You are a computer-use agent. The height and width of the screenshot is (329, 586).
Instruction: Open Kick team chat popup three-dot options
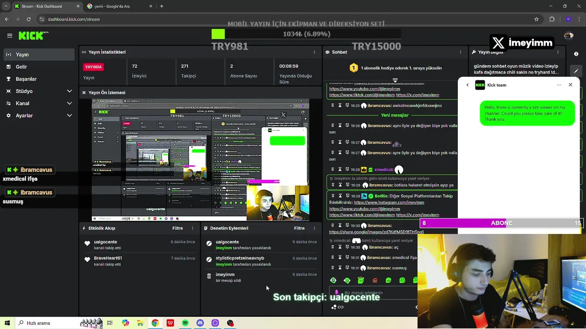pos(559,85)
